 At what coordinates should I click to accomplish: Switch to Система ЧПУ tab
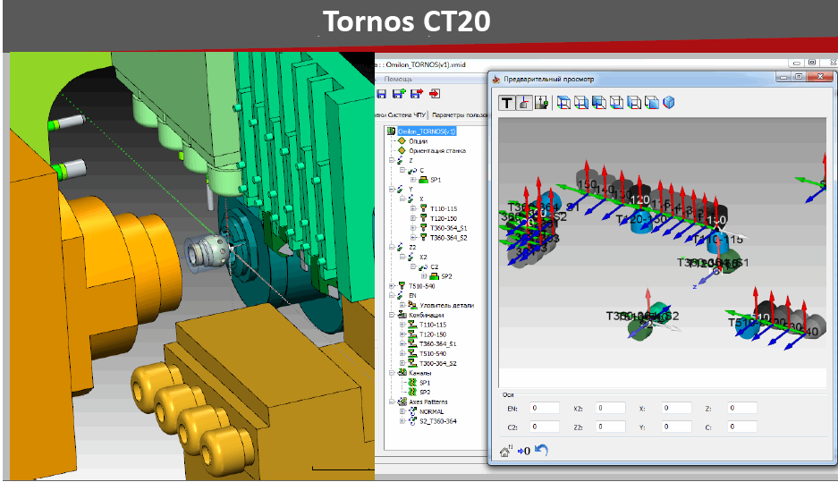point(406,114)
